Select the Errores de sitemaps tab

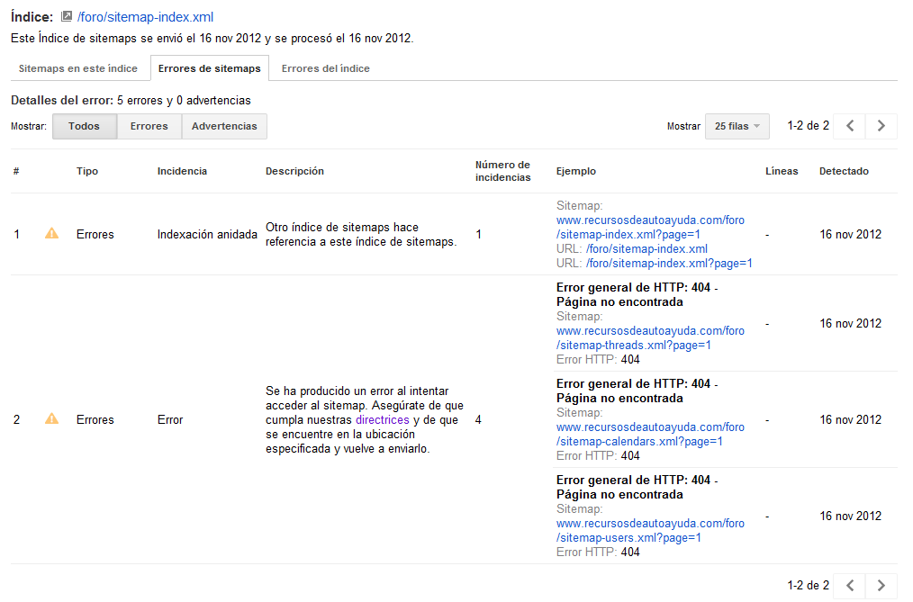pos(210,67)
